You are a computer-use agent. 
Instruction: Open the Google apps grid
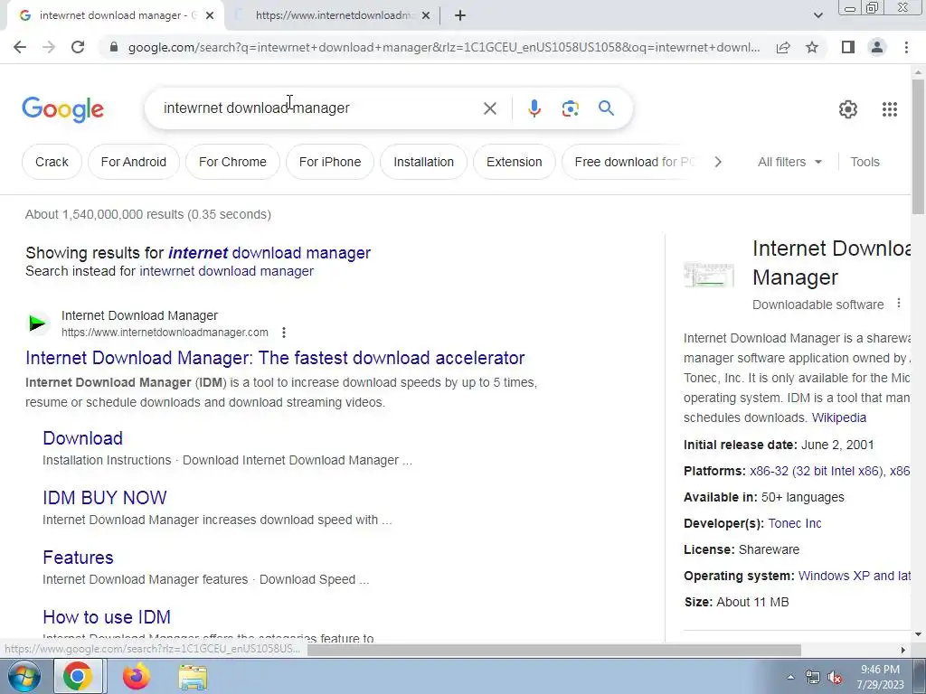890,109
